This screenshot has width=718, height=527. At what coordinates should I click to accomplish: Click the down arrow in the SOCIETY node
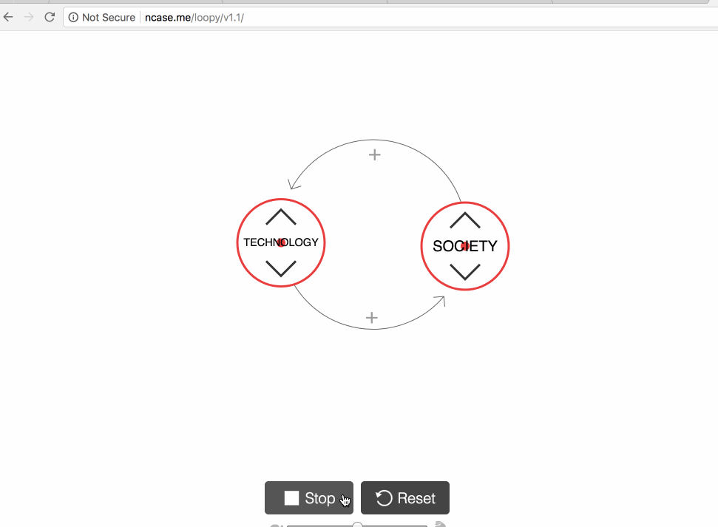(x=465, y=272)
